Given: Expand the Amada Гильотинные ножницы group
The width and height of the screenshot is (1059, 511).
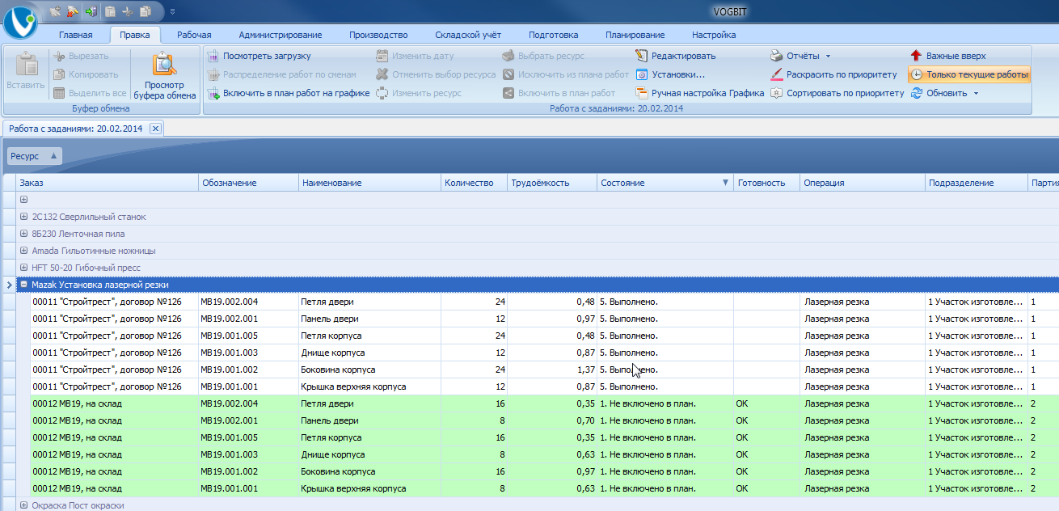Looking at the screenshot, I should (x=24, y=251).
